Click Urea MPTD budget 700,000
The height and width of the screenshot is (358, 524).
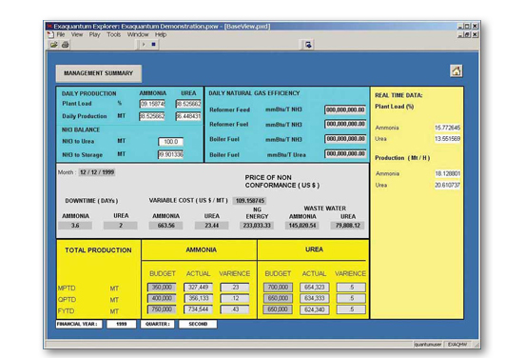(x=278, y=288)
